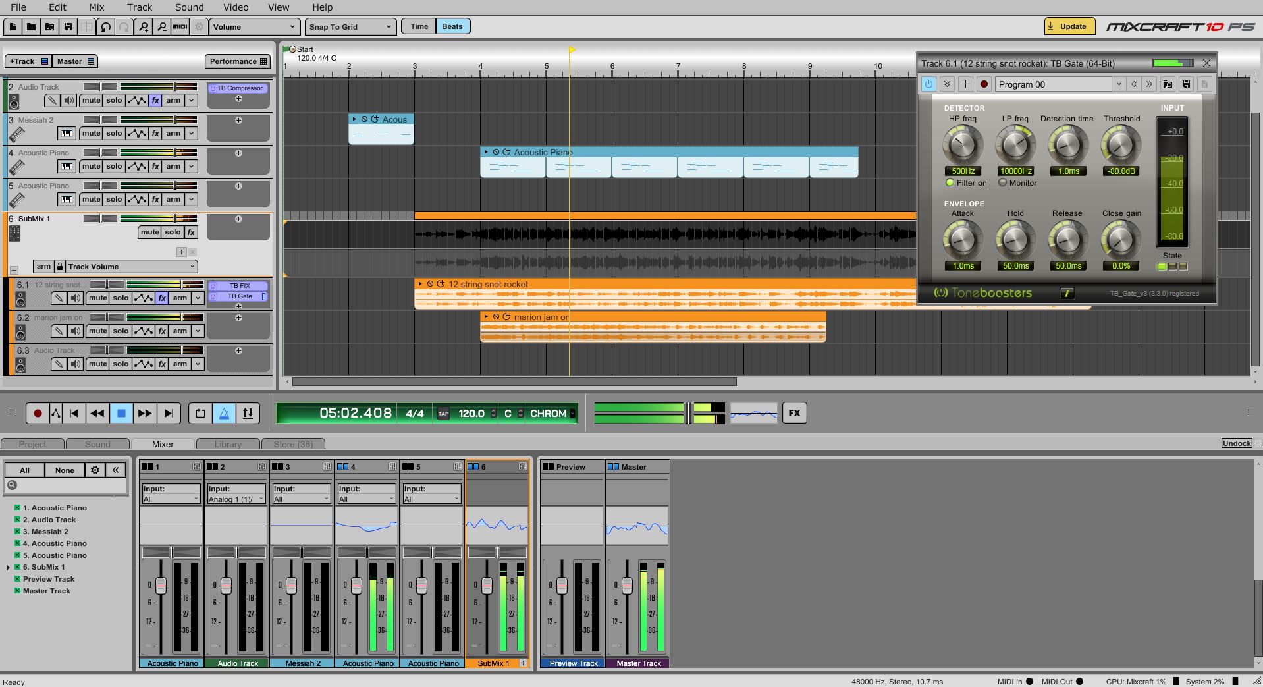Open fx for track 5 Acoustic Piano
The height and width of the screenshot is (687, 1263).
point(155,200)
